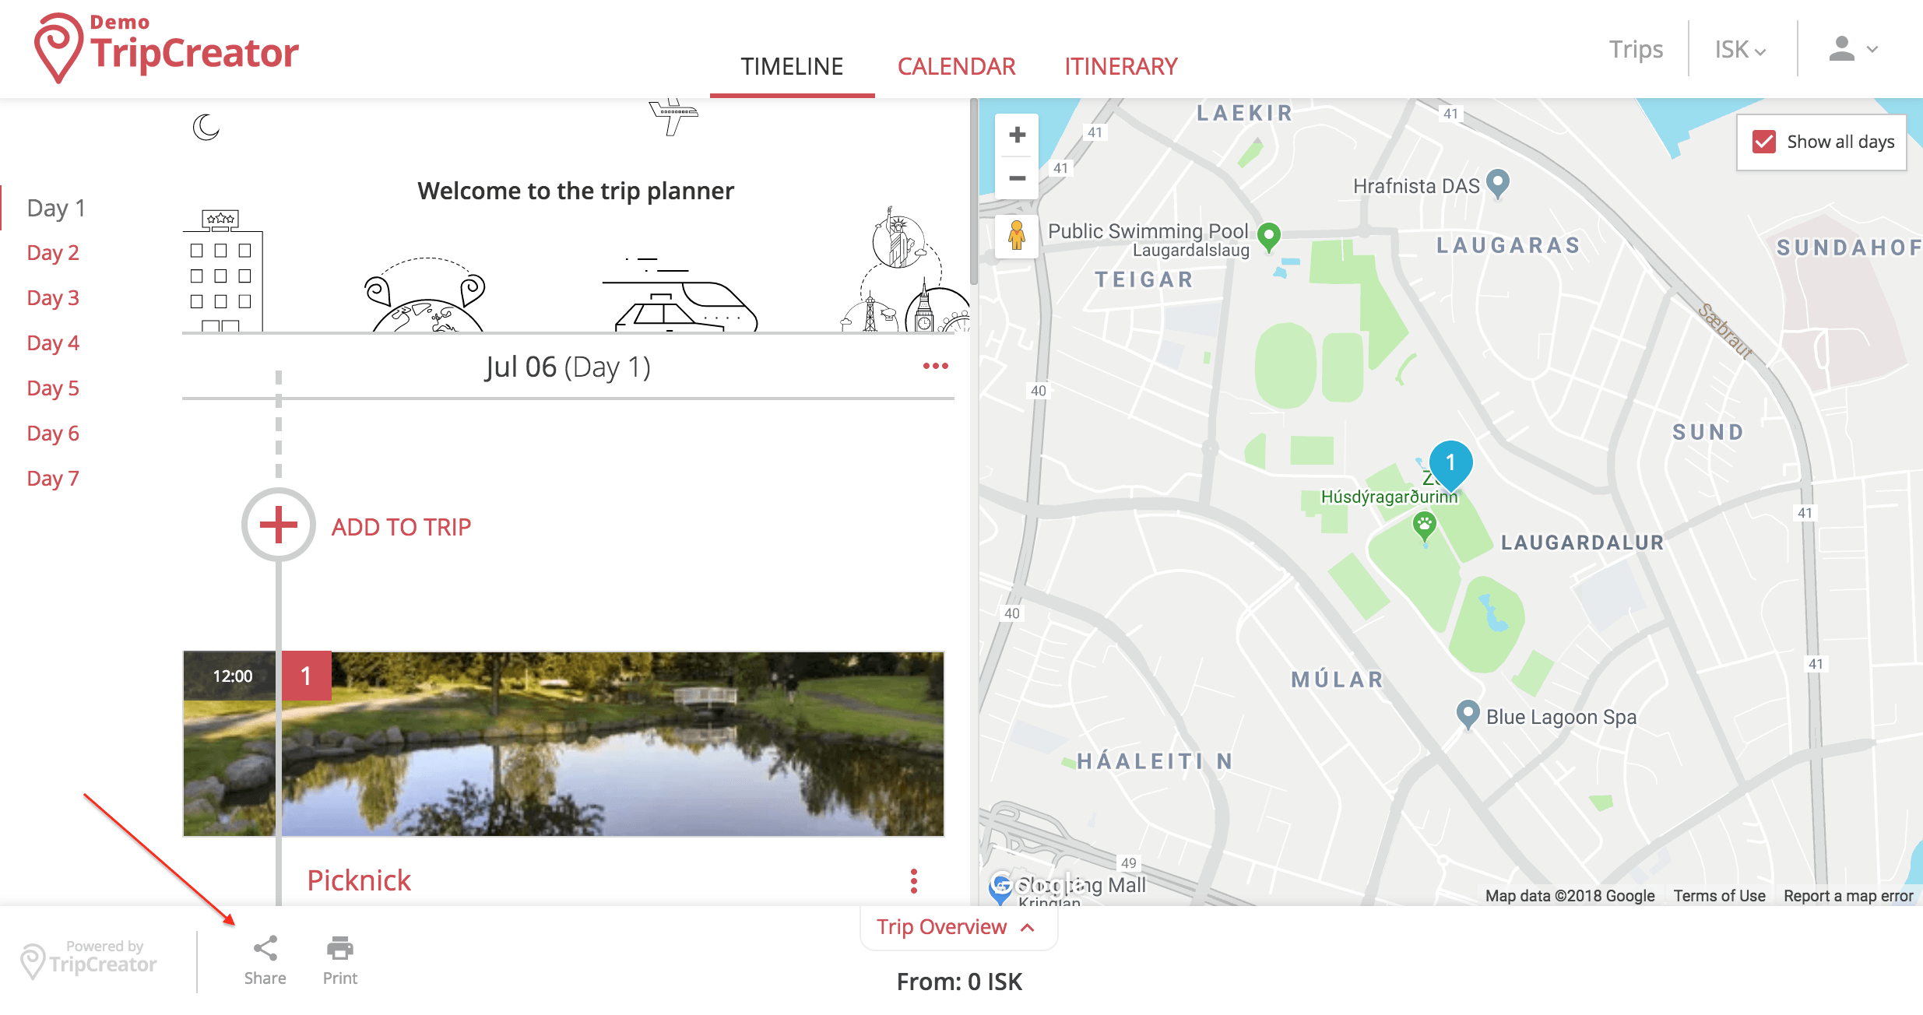Click the red plus Add to Trip icon

(x=279, y=525)
